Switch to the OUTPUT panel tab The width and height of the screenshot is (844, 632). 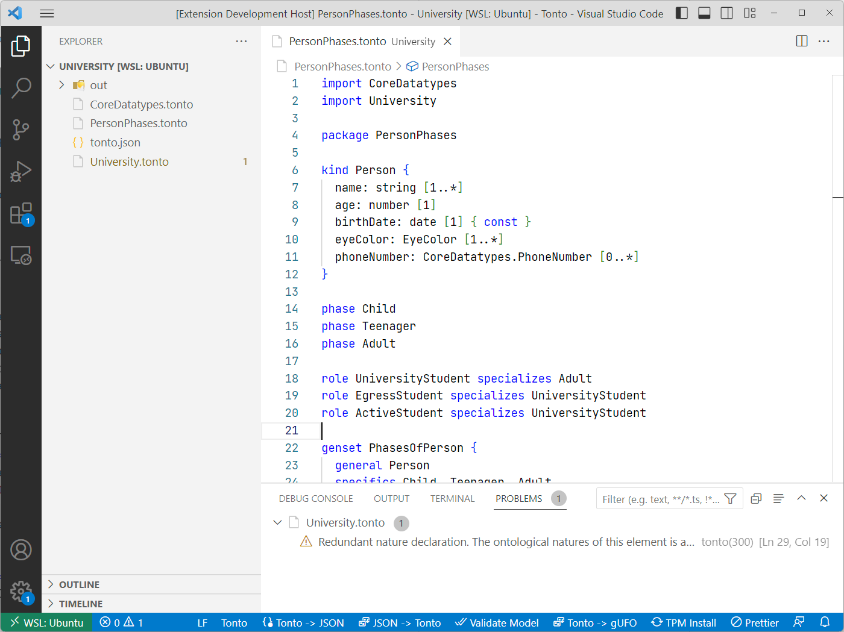click(391, 498)
